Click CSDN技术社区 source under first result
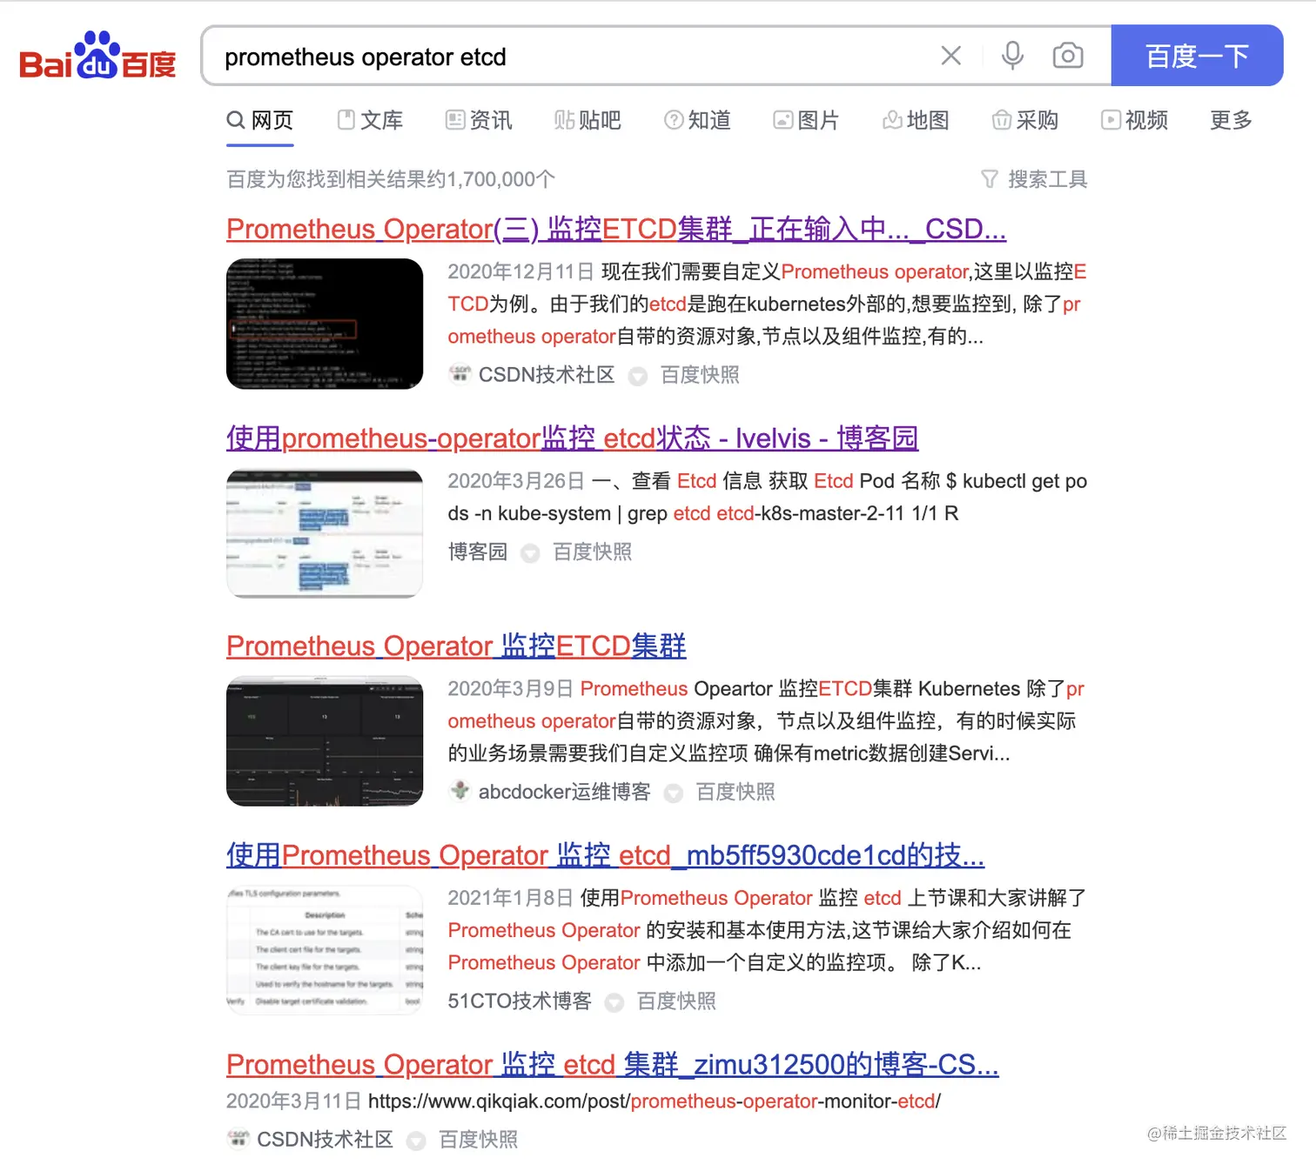The width and height of the screenshot is (1316, 1171). (547, 375)
